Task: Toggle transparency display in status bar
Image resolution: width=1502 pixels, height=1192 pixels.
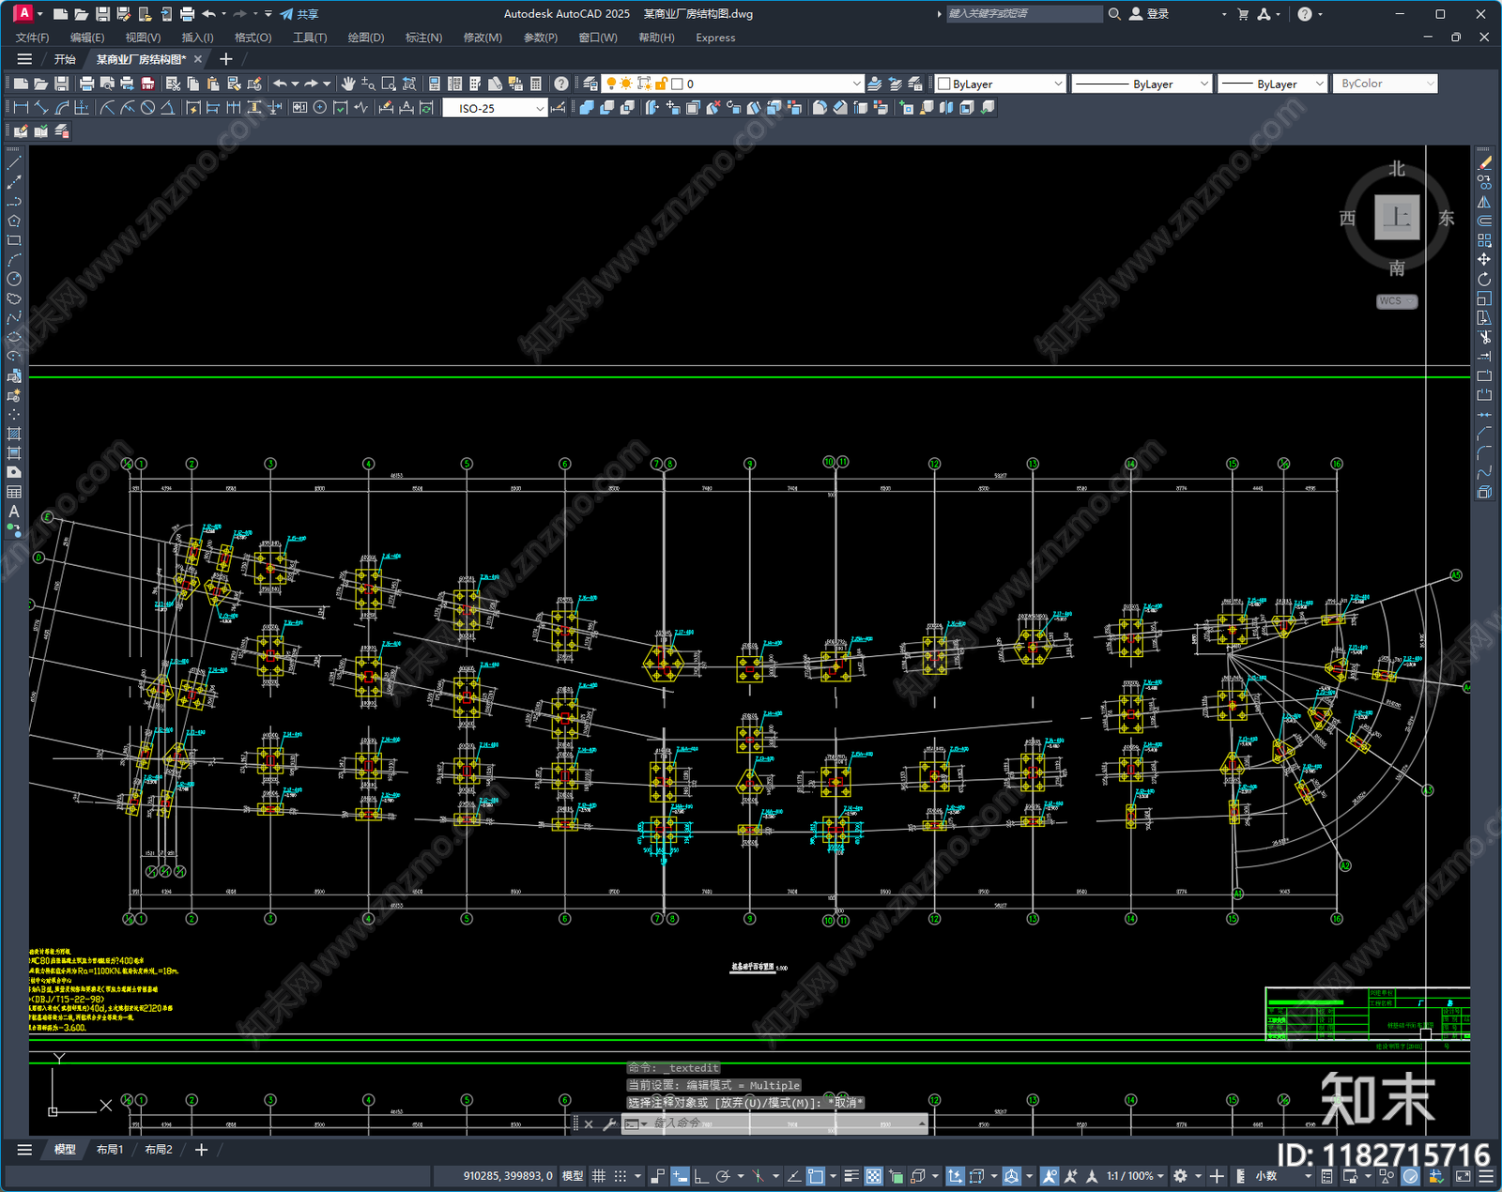Action: (873, 1176)
